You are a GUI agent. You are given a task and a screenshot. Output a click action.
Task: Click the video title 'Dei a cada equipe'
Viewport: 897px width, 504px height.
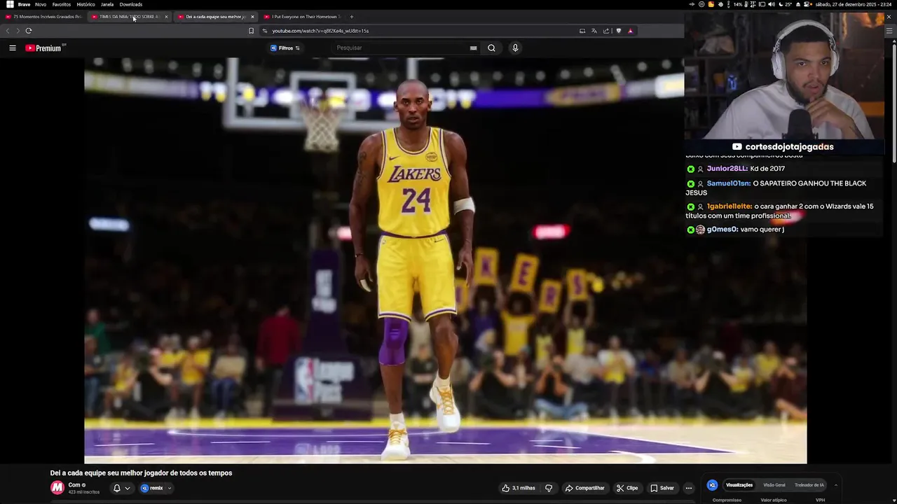[x=141, y=473]
